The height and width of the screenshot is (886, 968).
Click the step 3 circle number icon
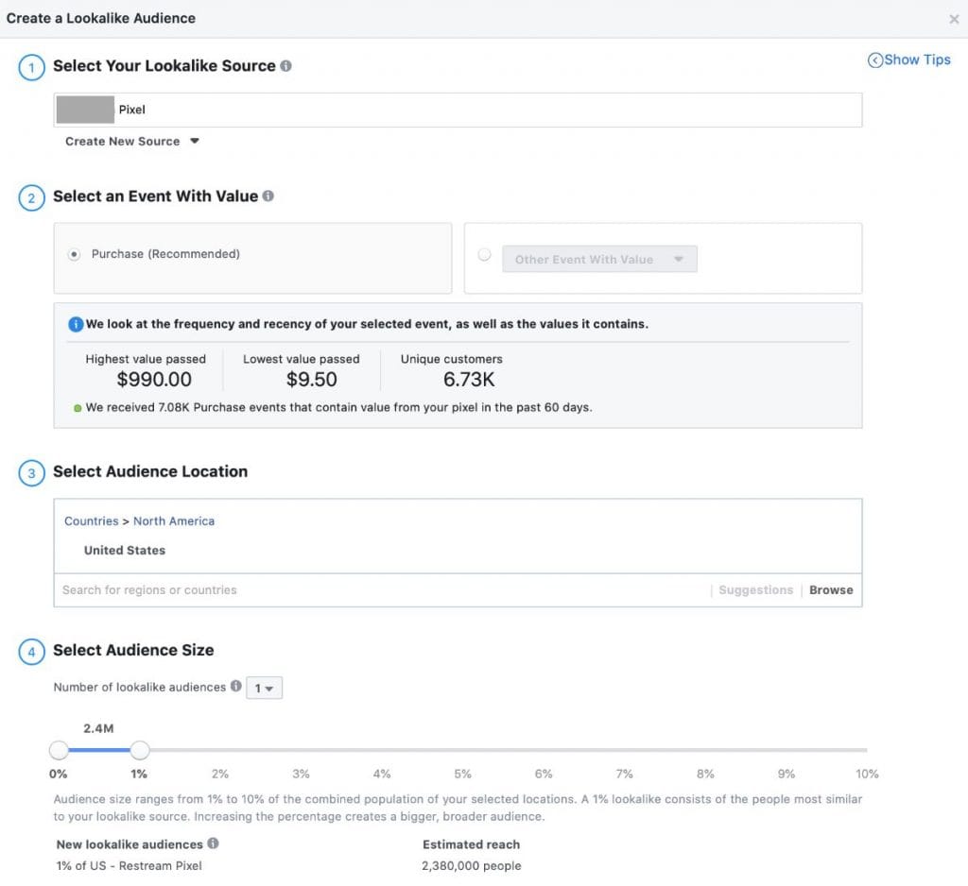coord(31,473)
